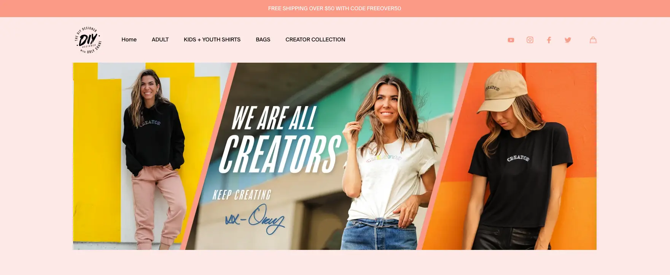Select KIDS + YOUTH SHIRTS in navigation
The height and width of the screenshot is (275, 670).
point(212,40)
